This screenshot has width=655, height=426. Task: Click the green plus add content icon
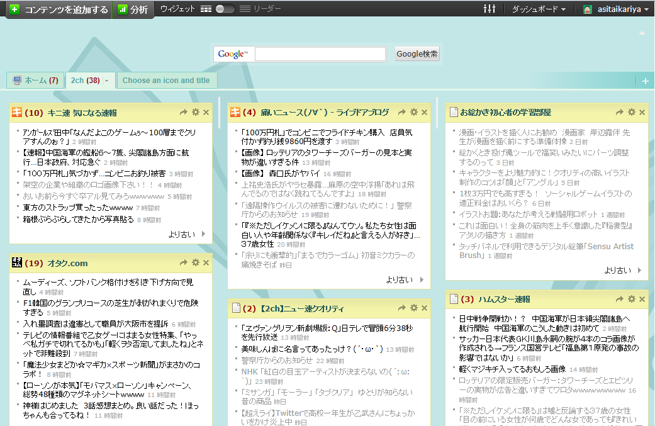pyautogui.click(x=14, y=9)
